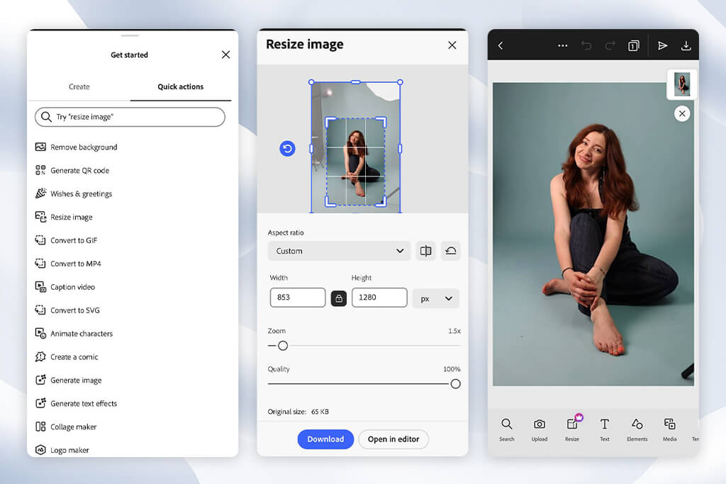Click the undo arrow beside aspect ratio
This screenshot has height=484, width=726.
(450, 251)
